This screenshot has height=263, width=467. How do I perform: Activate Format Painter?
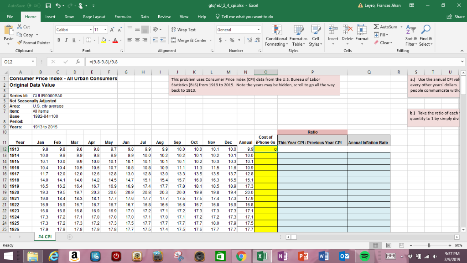33,42
